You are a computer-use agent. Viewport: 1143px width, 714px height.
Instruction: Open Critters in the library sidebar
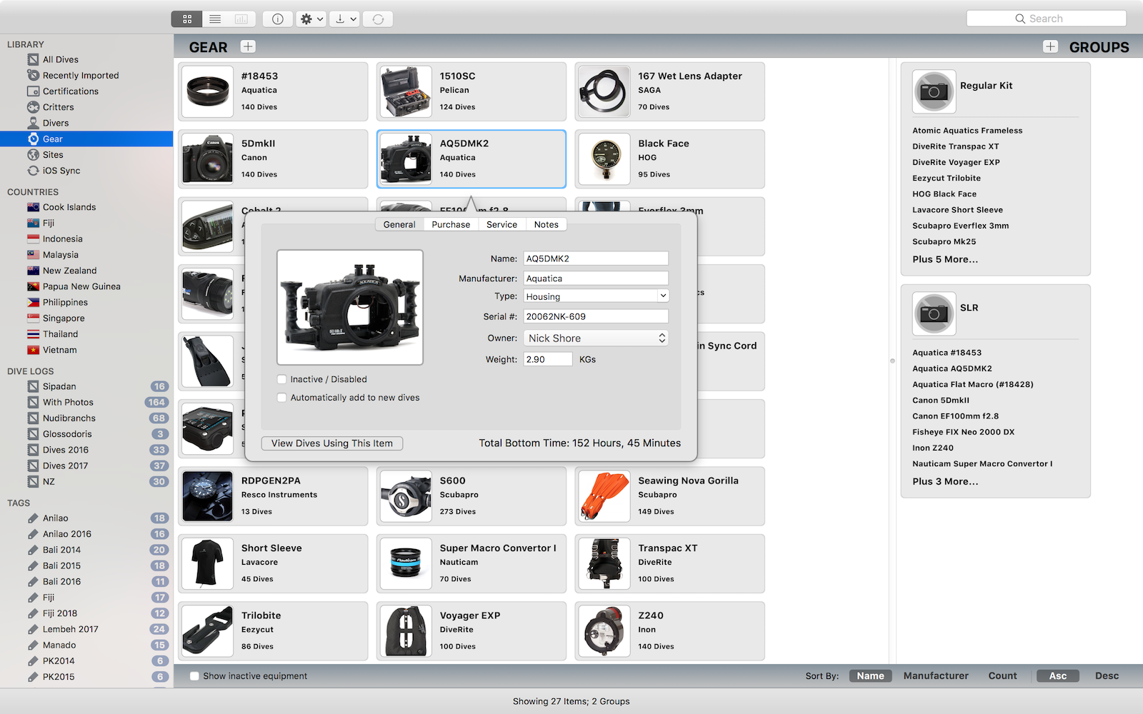point(58,107)
